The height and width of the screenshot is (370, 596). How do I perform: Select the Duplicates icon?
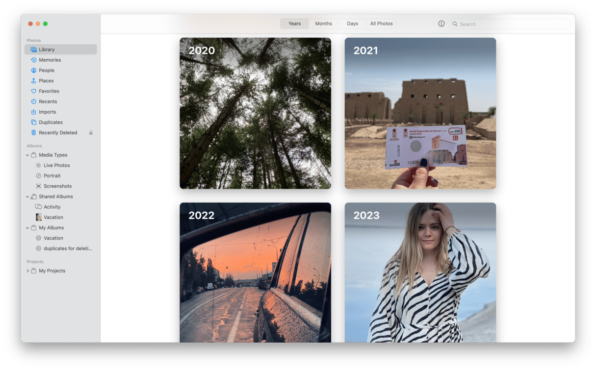click(x=33, y=123)
